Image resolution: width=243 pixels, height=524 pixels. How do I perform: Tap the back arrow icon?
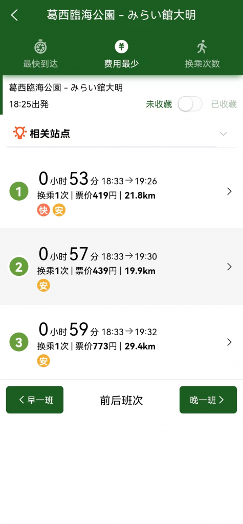[14, 15]
